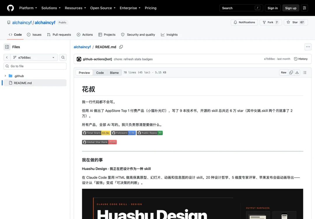Viewport: 315px width, 219px height.
Task: View file History
Action: pos(301,59)
